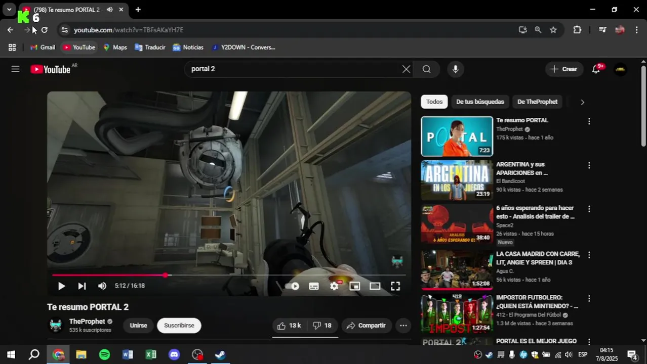Open a new browser tab

coord(138,10)
